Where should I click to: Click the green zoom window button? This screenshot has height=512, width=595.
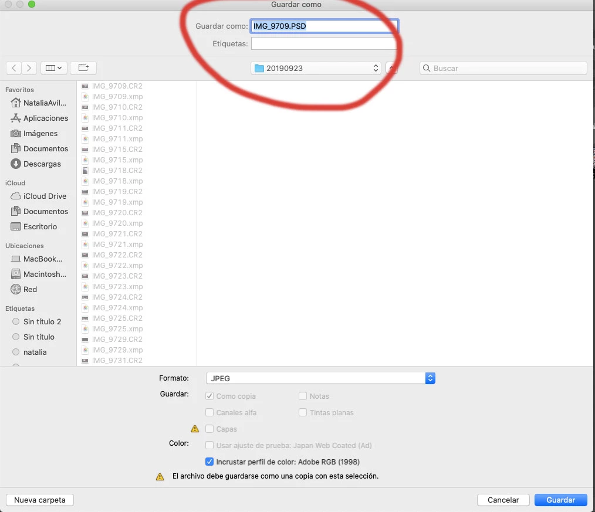click(x=32, y=4)
